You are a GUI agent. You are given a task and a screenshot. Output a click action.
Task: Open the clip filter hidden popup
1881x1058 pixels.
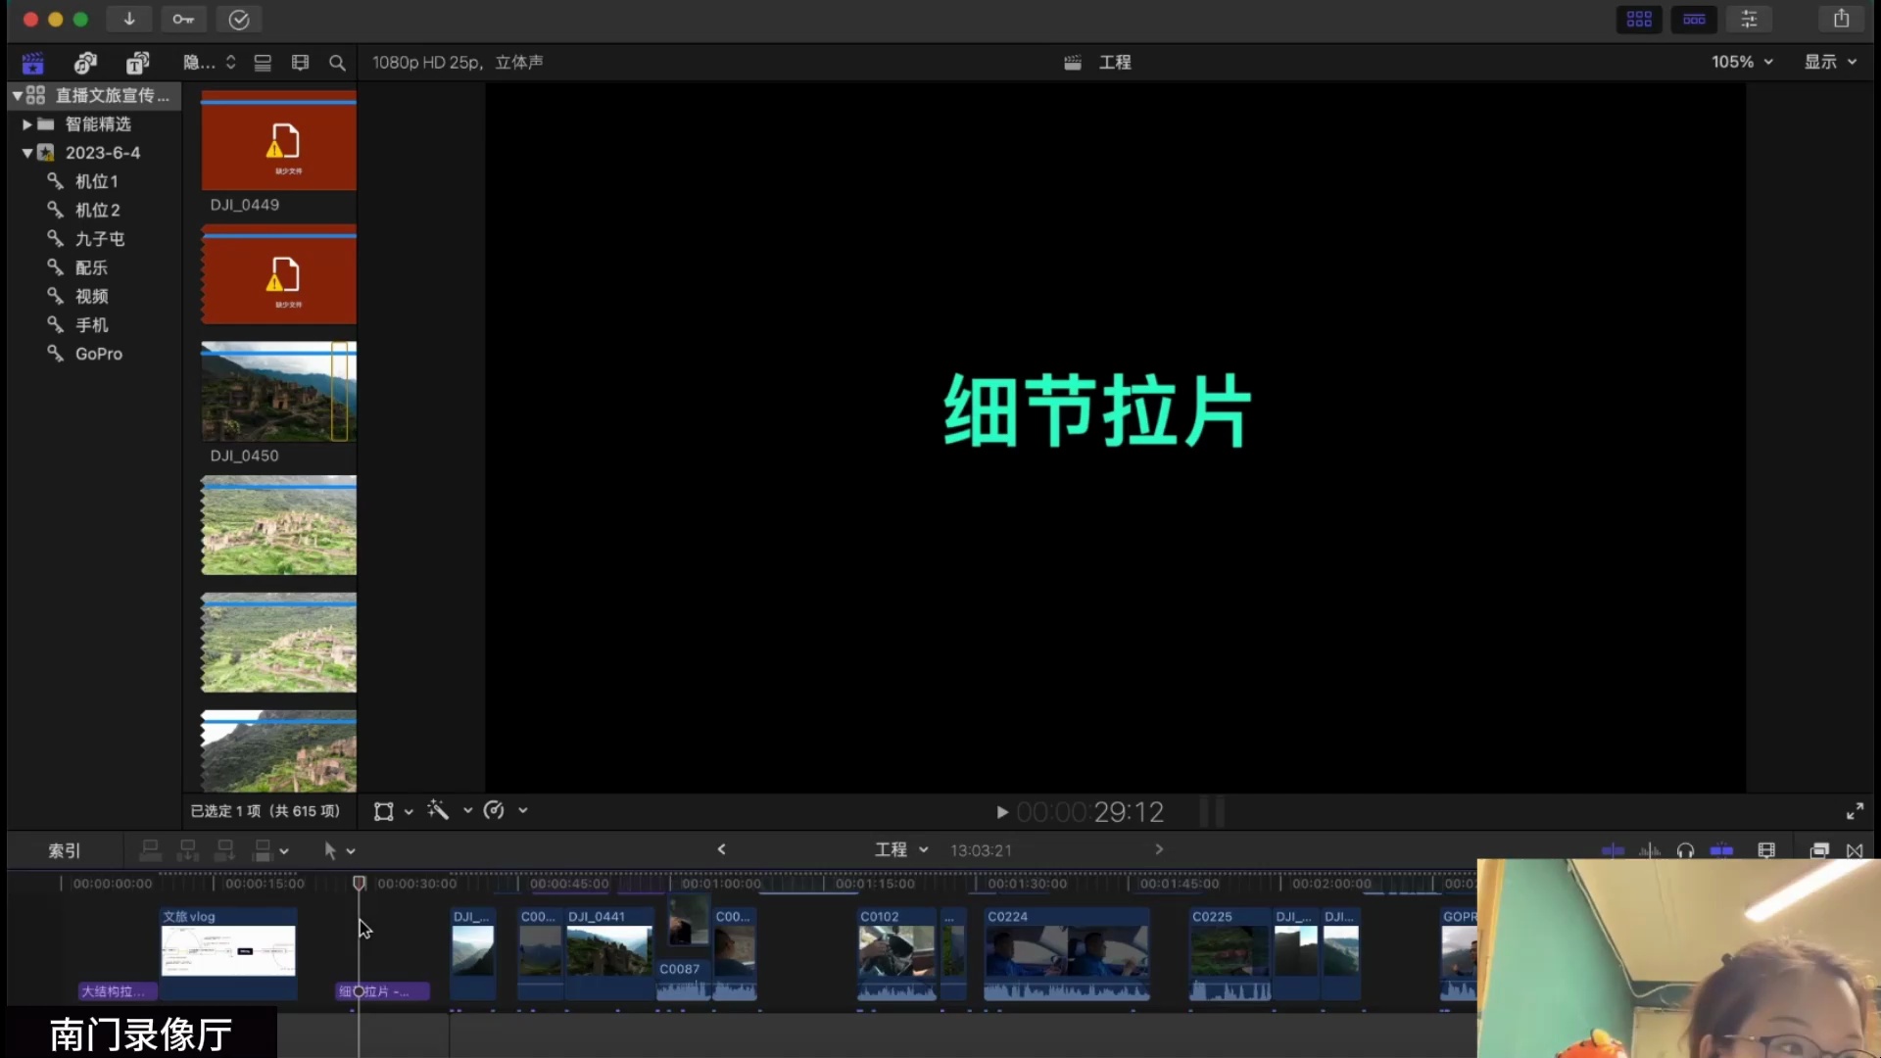click(x=209, y=63)
